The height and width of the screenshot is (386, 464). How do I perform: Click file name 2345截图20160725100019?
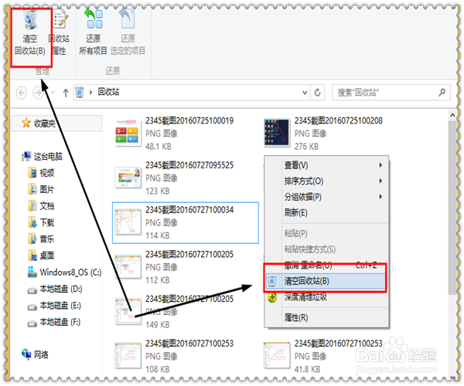click(189, 120)
